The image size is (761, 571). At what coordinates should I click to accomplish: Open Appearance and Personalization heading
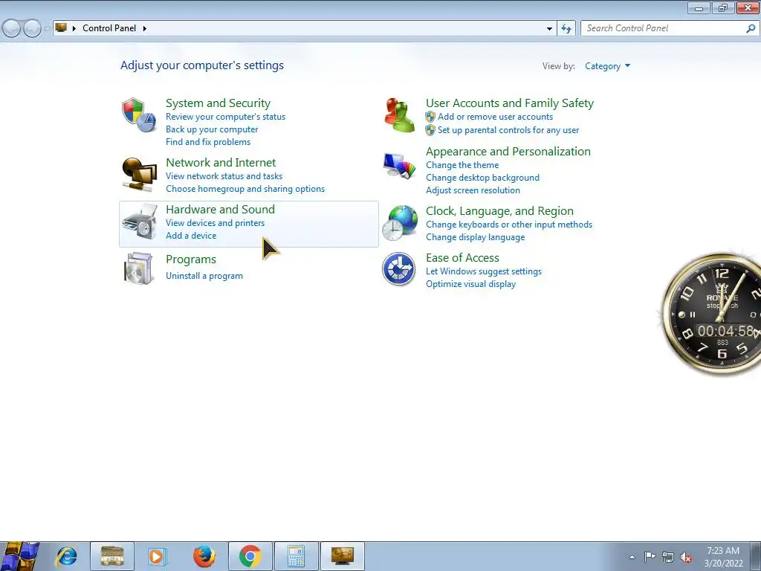coord(508,152)
